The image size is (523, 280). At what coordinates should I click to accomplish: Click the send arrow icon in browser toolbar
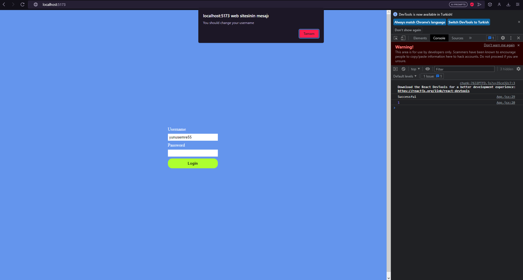(479, 4)
